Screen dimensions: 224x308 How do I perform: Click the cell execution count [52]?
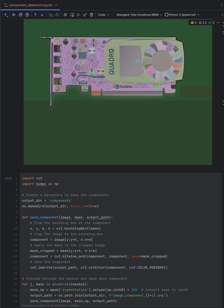(8, 178)
